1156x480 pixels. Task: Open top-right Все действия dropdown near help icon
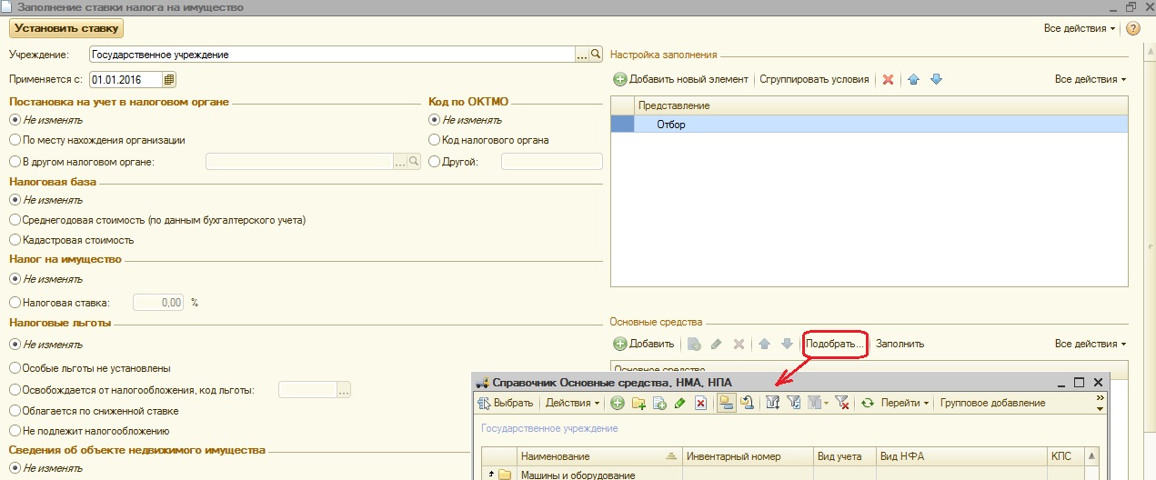[x=1080, y=28]
